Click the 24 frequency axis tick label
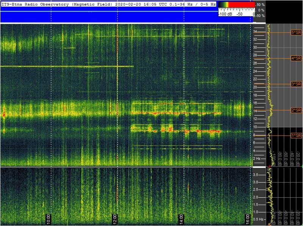303x226 pixels. (x=255, y=71)
